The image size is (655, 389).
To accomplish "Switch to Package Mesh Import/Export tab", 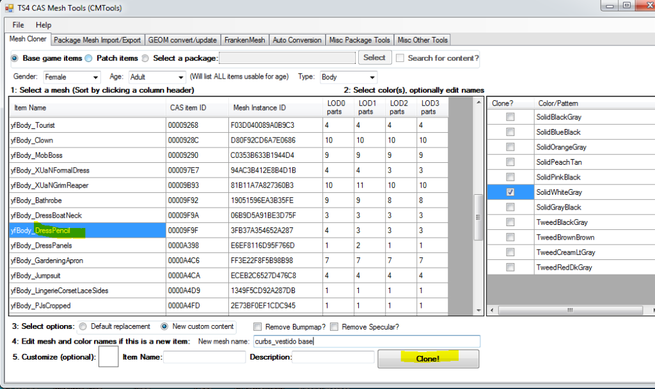I will pyautogui.click(x=97, y=40).
